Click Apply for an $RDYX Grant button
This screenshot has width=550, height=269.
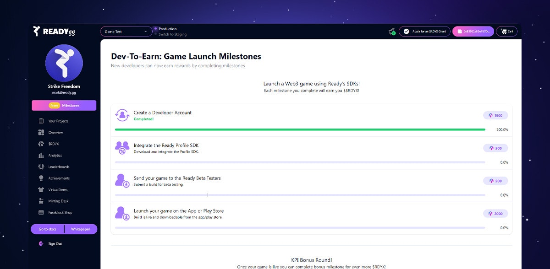click(x=424, y=32)
